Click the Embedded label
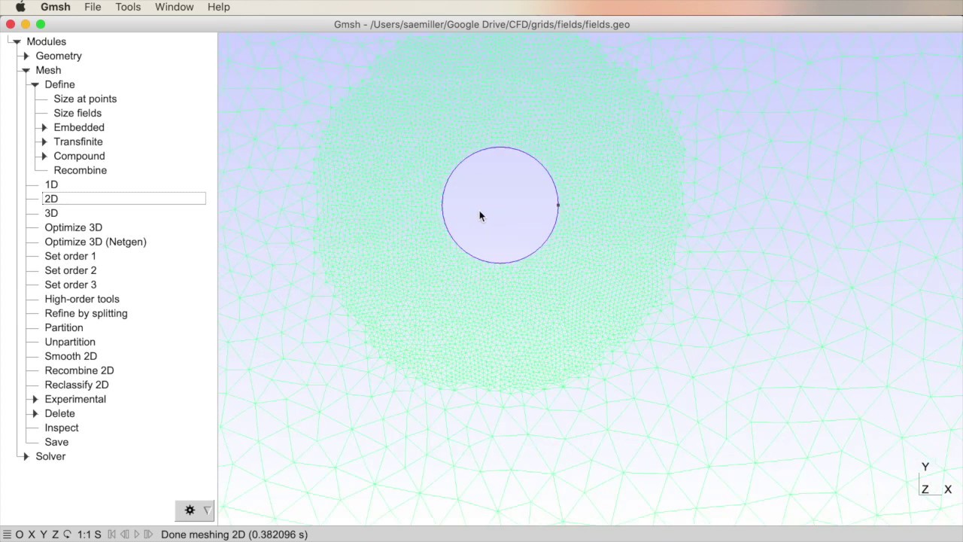The width and height of the screenshot is (963, 542). point(79,127)
